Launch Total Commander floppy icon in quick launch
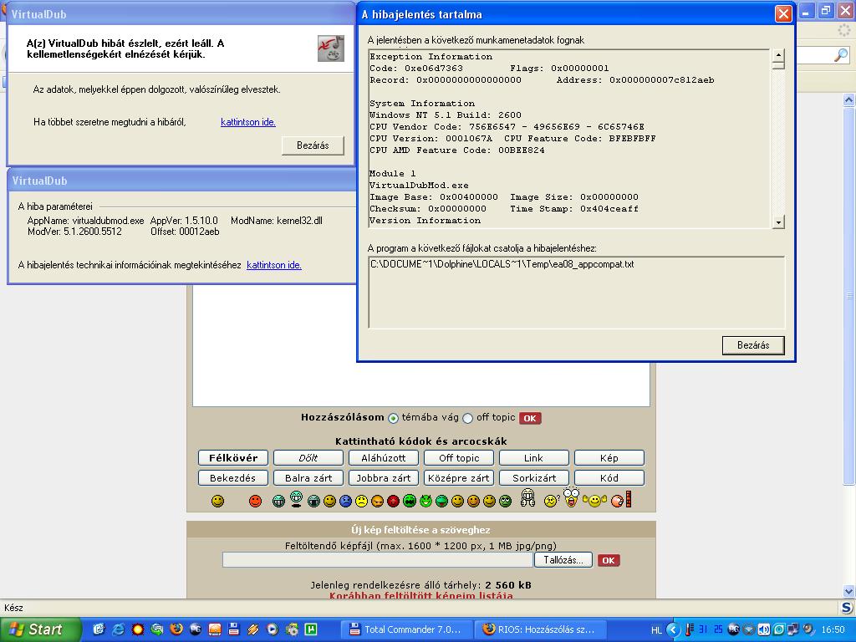Image resolution: width=856 pixels, height=642 pixels. pyautogui.click(x=234, y=629)
